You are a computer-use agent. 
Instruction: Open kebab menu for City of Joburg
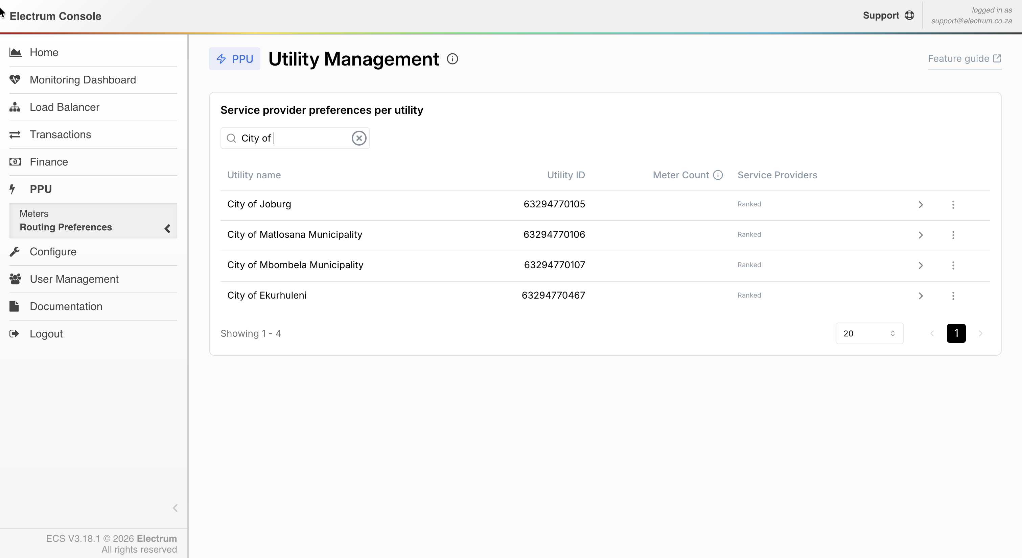[953, 204]
